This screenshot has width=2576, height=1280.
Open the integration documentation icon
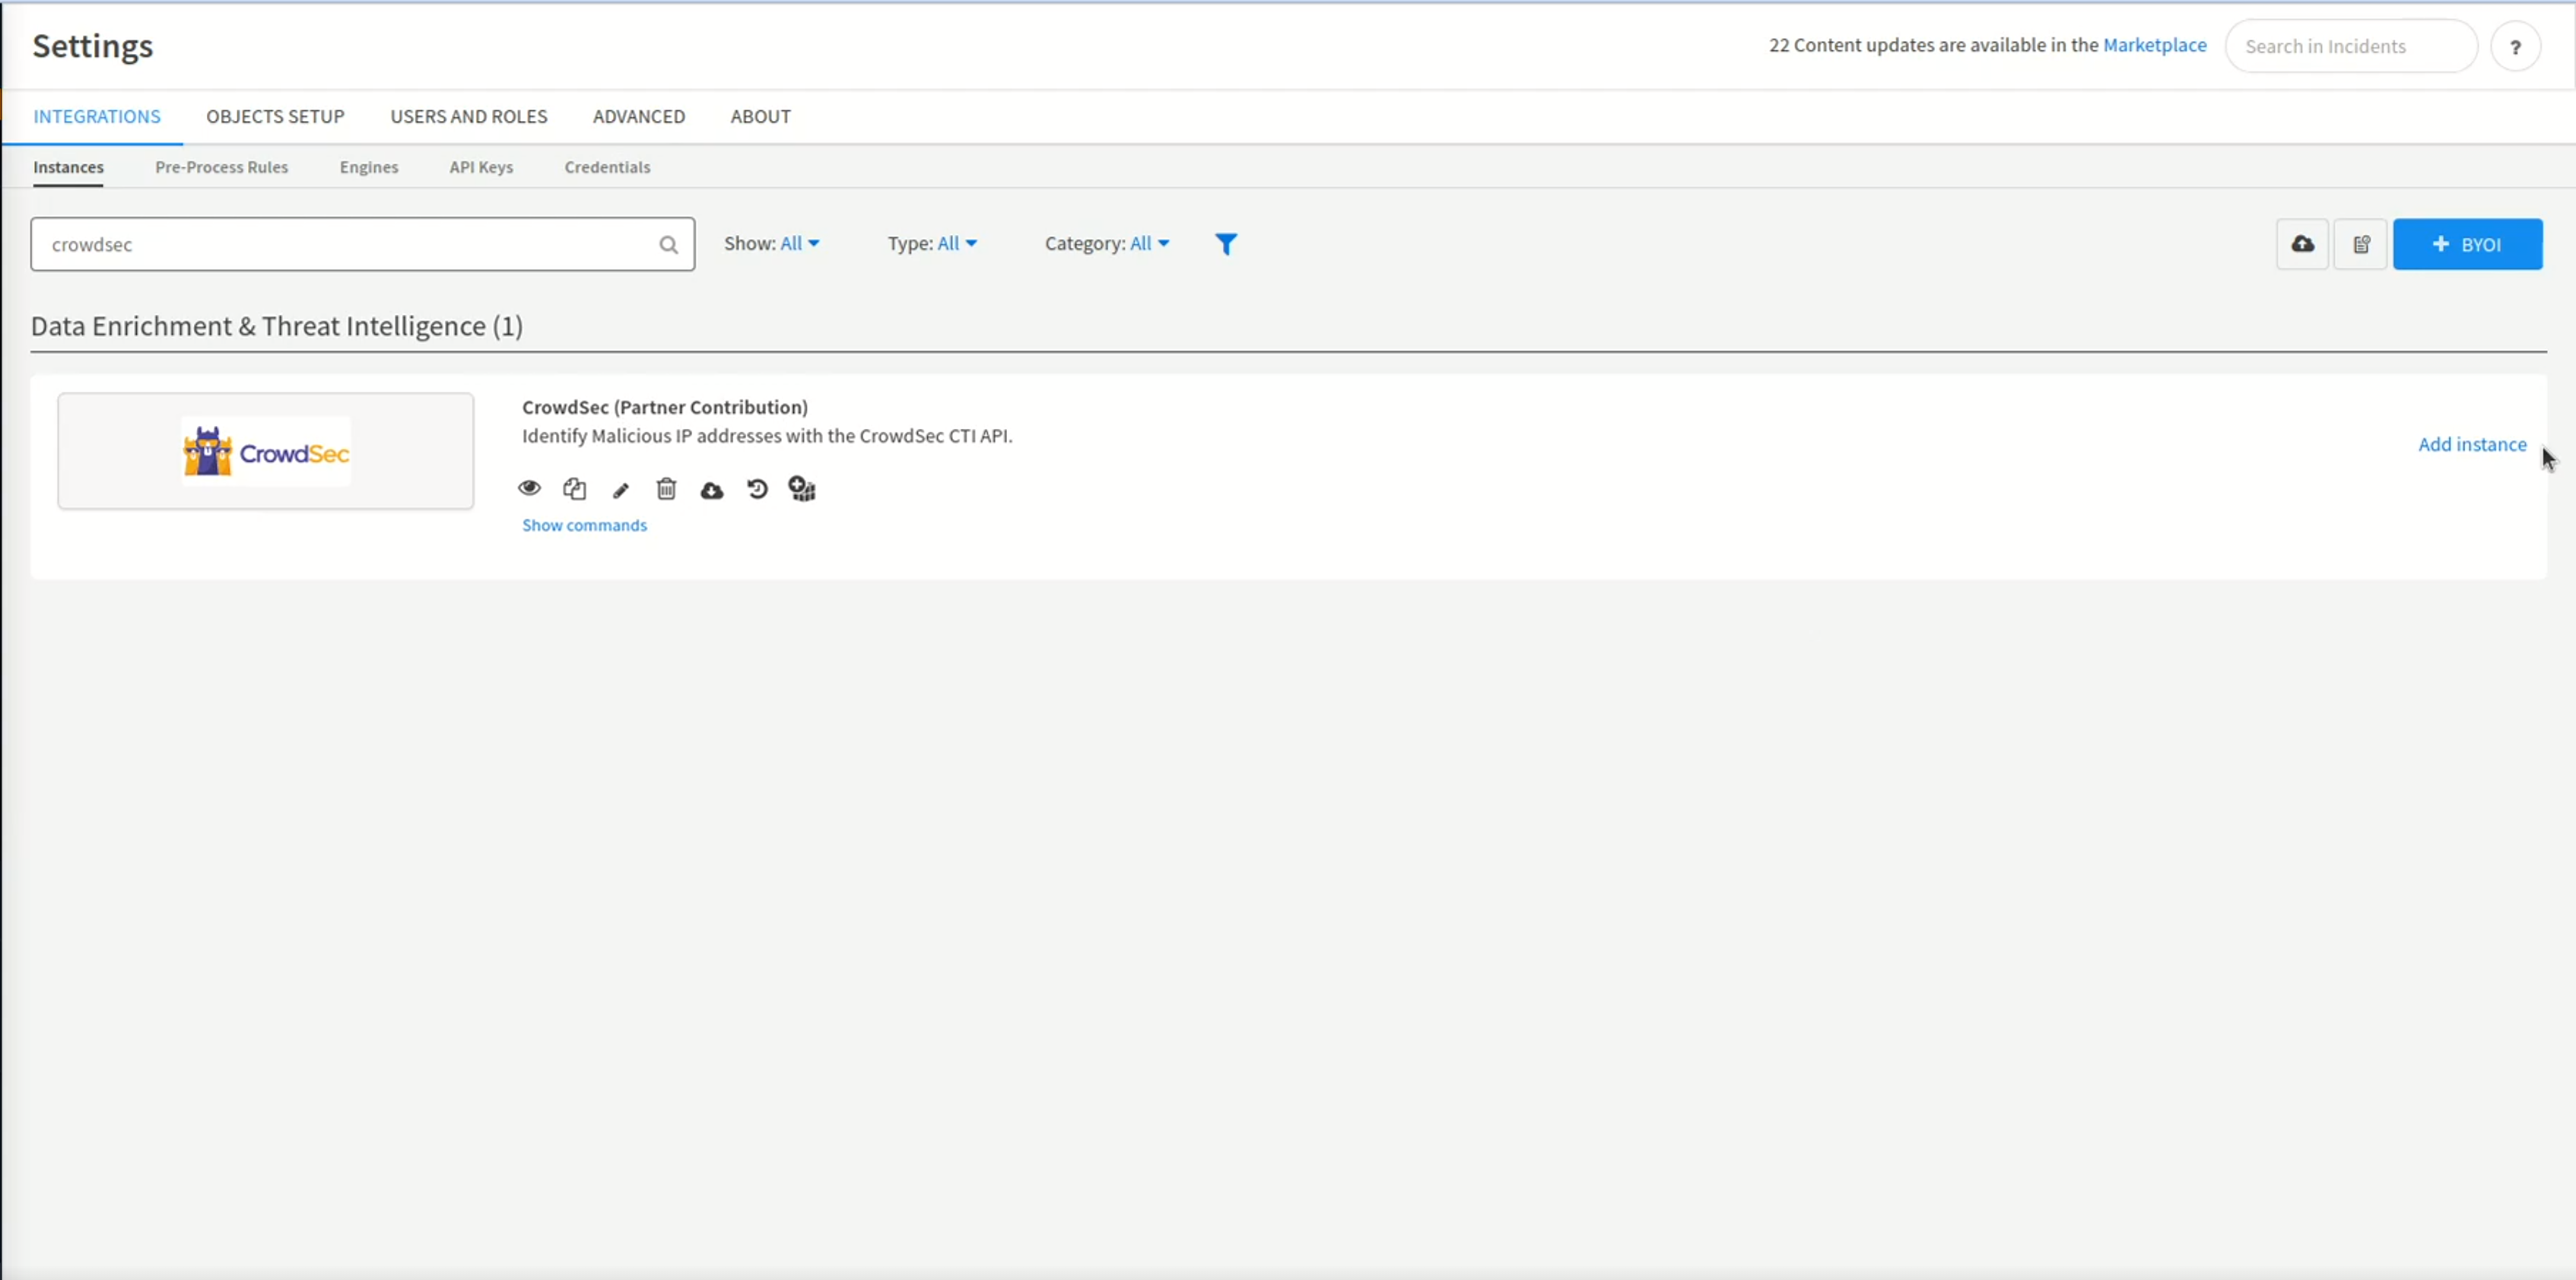(2361, 244)
